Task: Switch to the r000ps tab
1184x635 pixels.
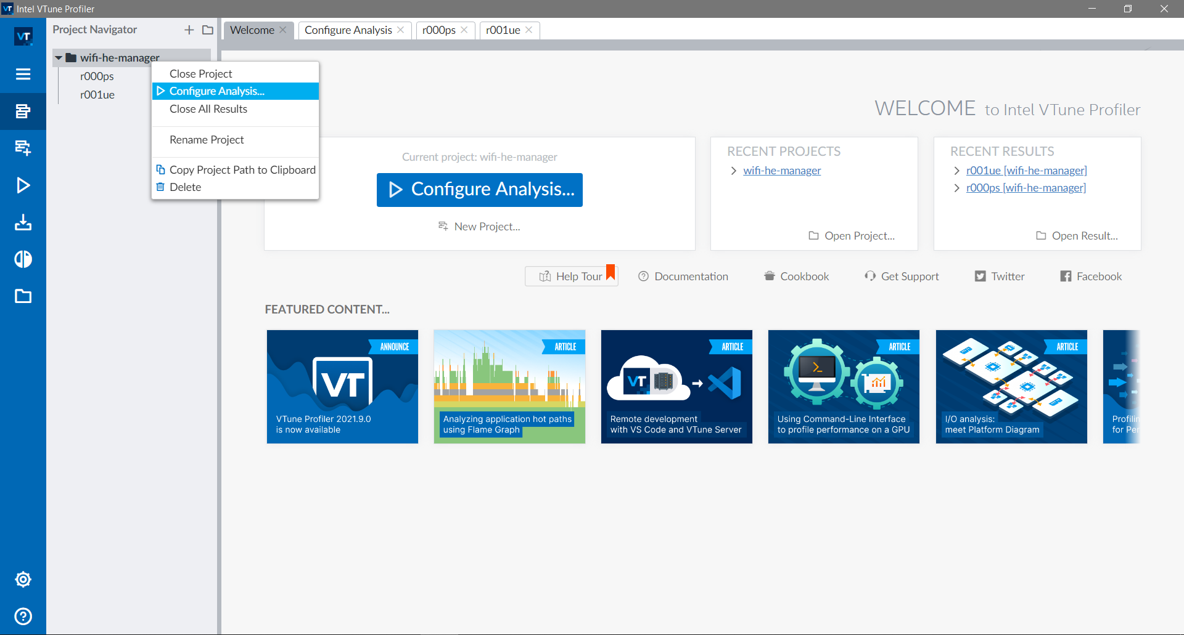Action: pos(438,30)
